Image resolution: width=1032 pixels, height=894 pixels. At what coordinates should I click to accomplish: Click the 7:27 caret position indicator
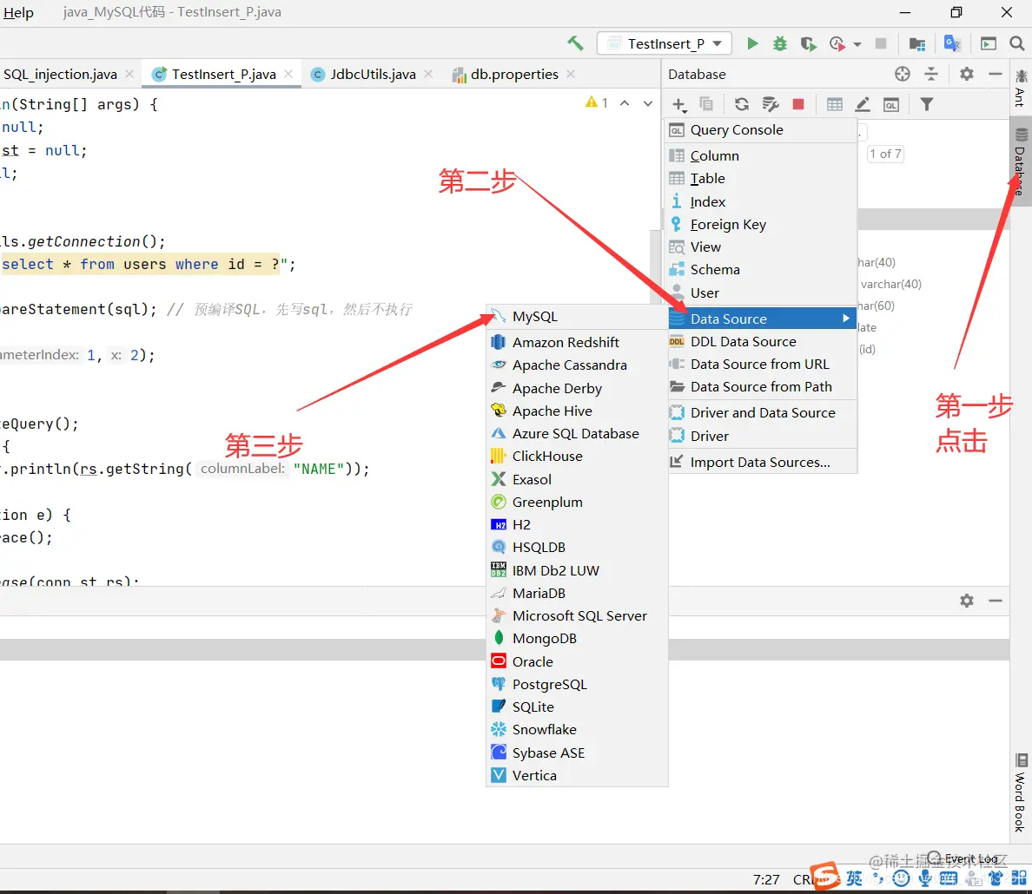(766, 879)
